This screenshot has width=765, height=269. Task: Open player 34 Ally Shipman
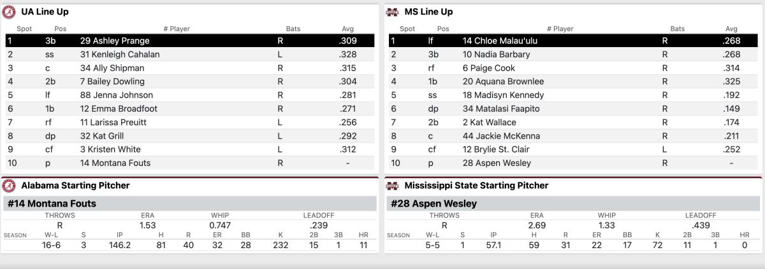[112, 68]
